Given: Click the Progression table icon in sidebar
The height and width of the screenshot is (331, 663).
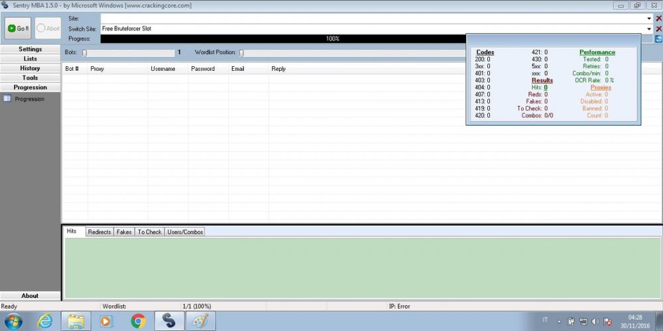Looking at the screenshot, I should [7, 99].
